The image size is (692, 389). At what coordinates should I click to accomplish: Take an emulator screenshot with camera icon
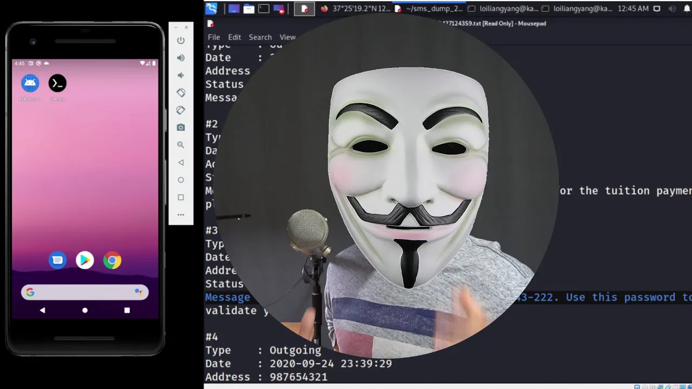click(181, 128)
